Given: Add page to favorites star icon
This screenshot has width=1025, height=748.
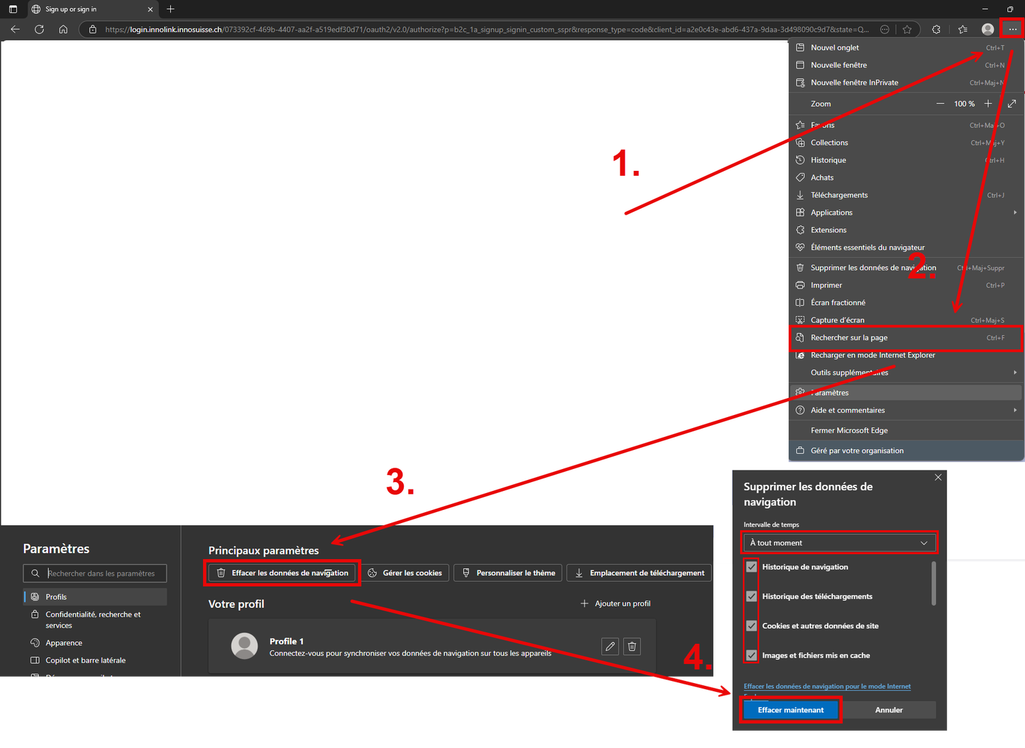Looking at the screenshot, I should pos(907,29).
